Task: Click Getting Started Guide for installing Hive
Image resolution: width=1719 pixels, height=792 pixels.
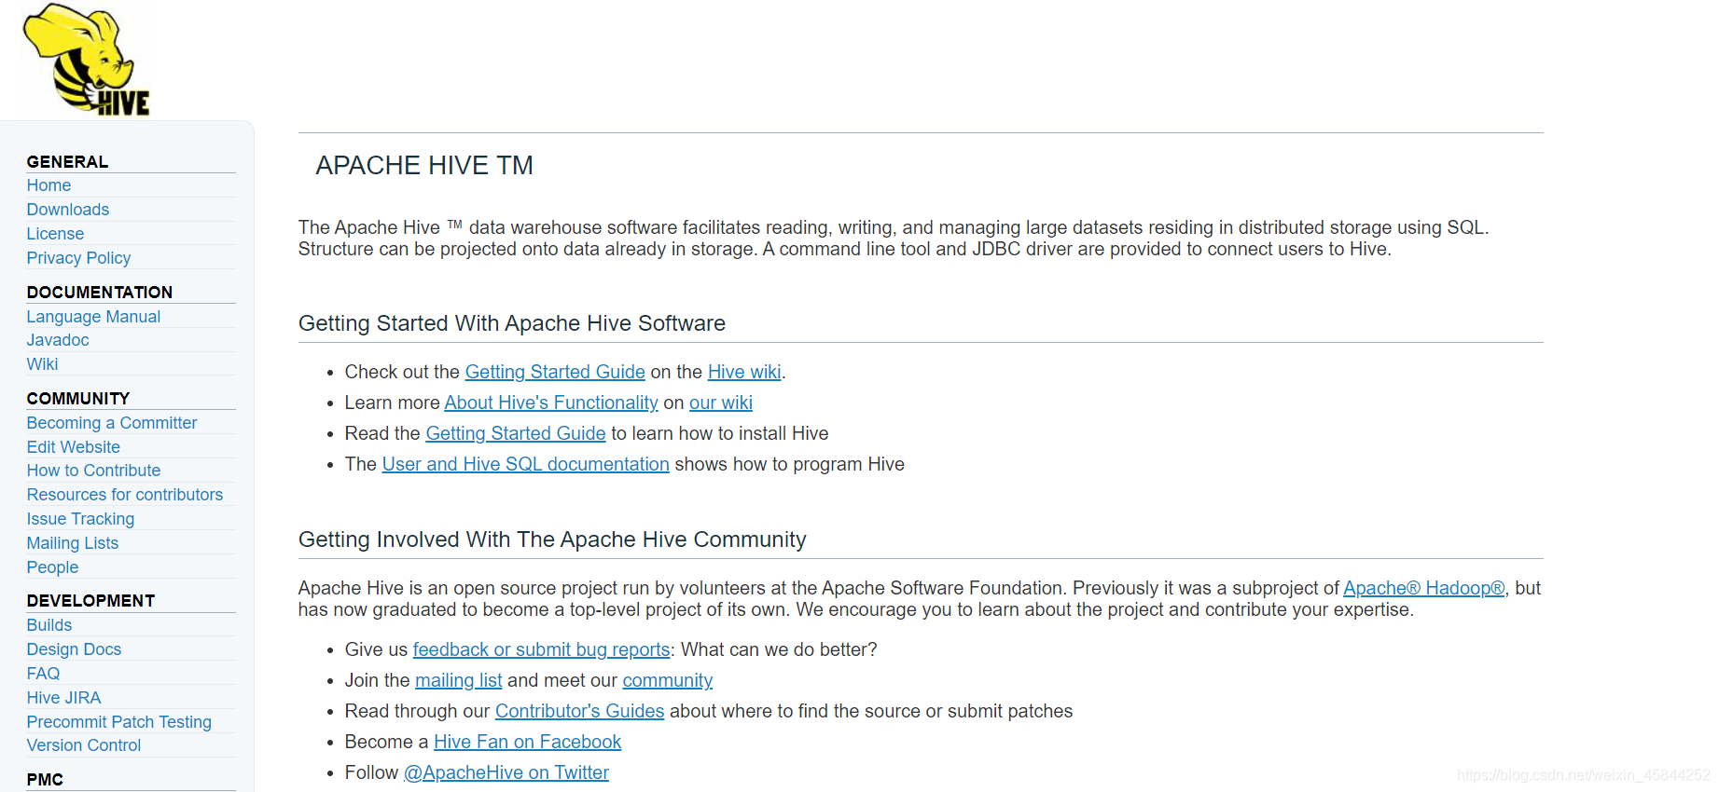Action: (516, 433)
